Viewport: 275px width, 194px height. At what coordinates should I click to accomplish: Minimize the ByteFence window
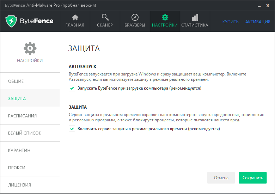coord(259,6)
